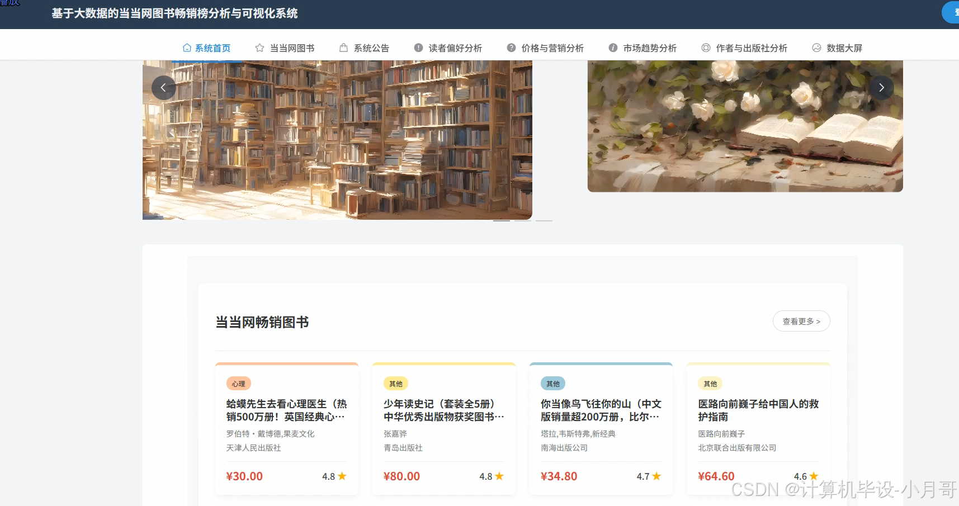Click the info icon of 市场趋势分析

click(613, 48)
